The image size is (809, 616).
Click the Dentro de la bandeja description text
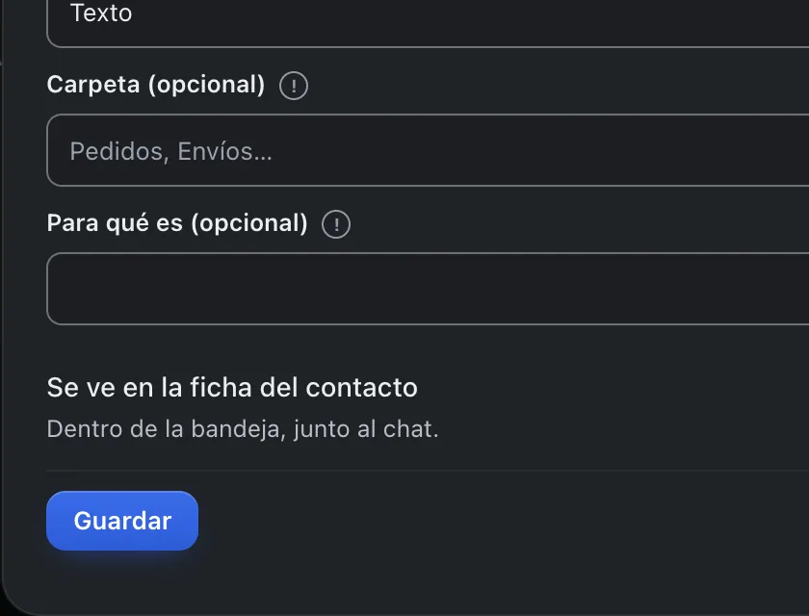[x=243, y=429]
